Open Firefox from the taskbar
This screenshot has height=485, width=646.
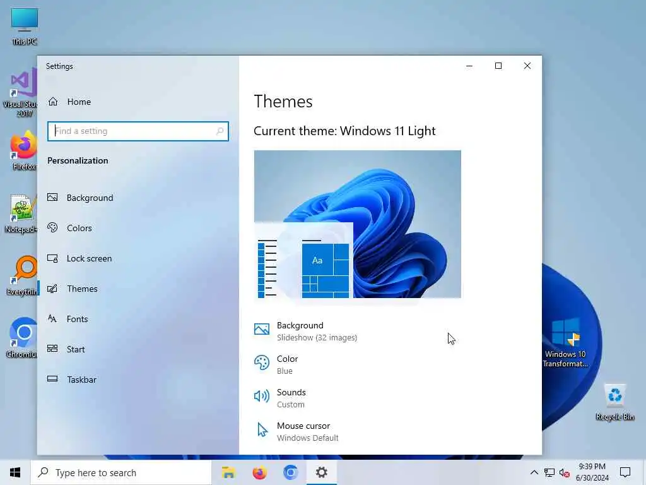coord(259,472)
